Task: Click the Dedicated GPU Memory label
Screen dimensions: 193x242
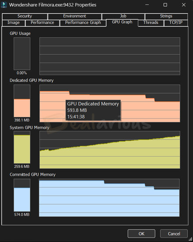Action: tap(32, 81)
